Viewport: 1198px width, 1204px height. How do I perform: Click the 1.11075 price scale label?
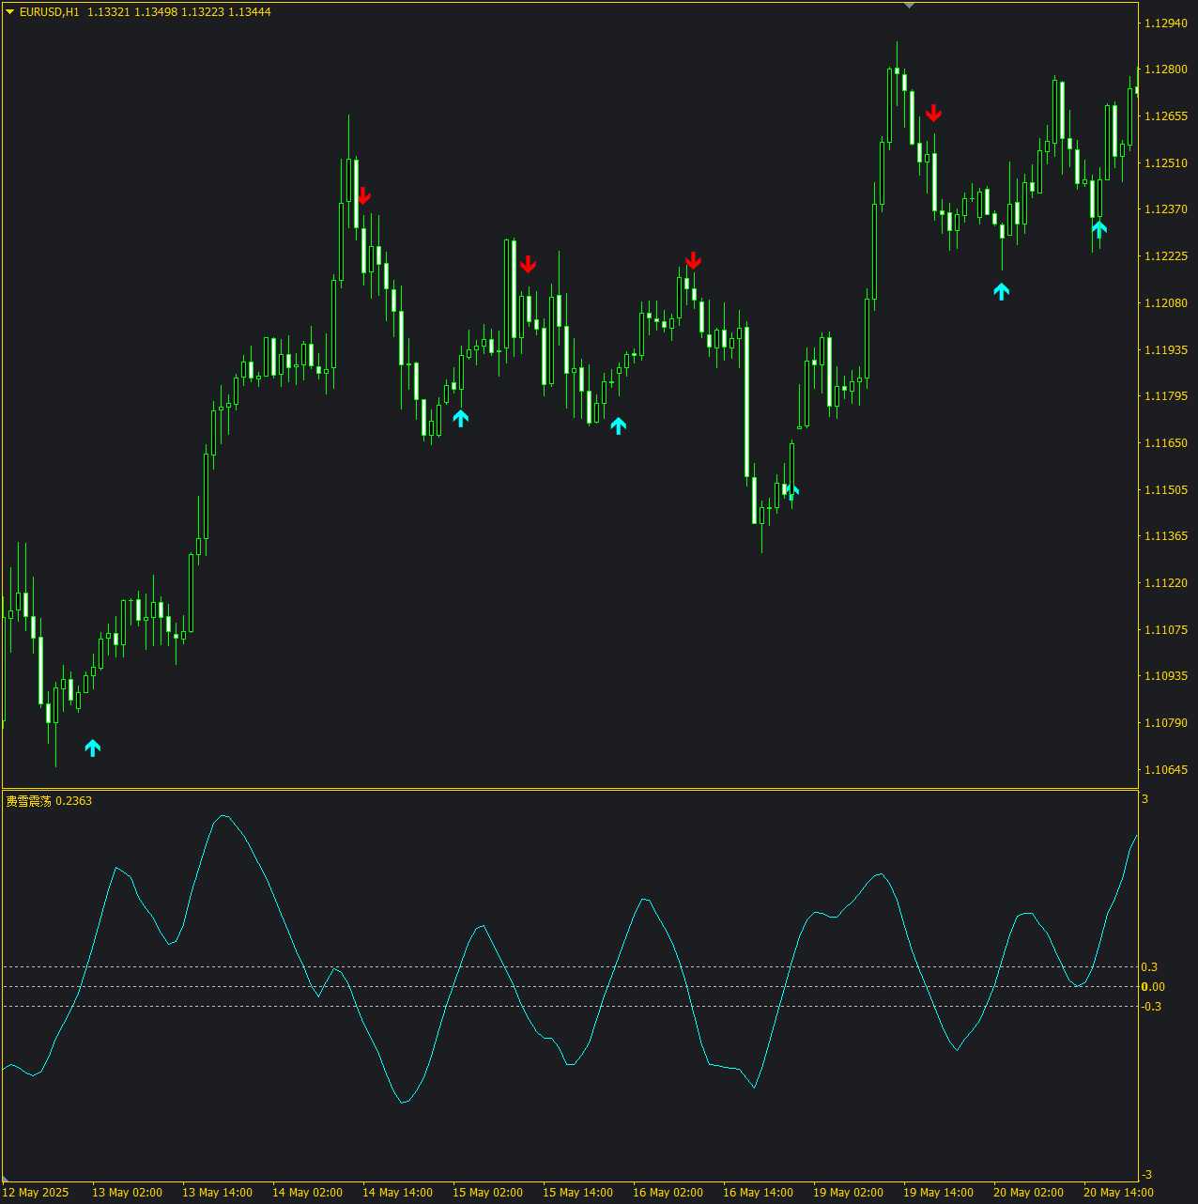tap(1164, 630)
